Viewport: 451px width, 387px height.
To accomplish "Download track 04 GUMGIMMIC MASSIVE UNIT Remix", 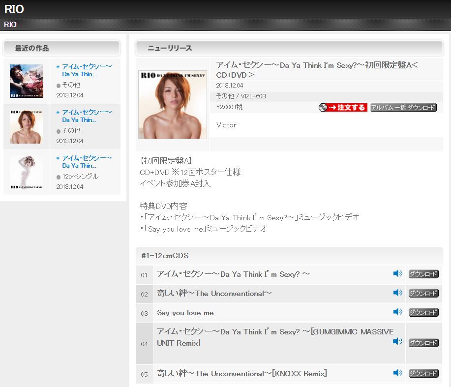I will tap(423, 343).
